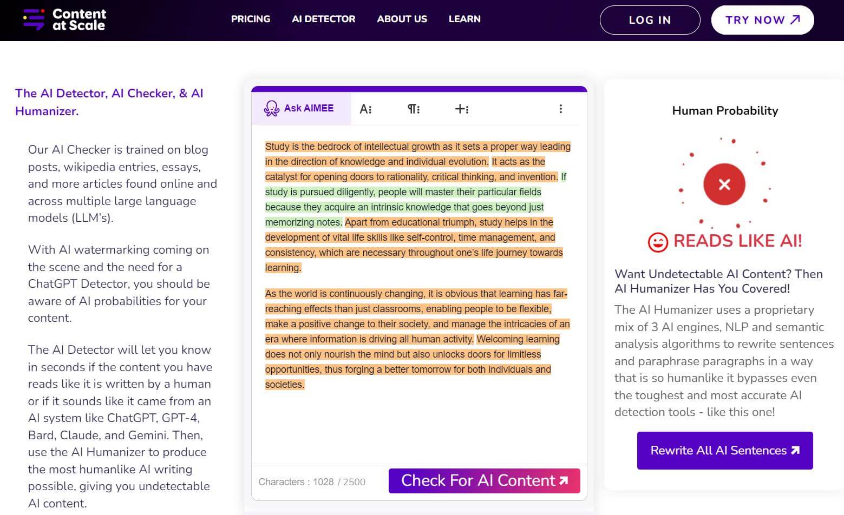This screenshot has height=515, width=844.
Task: Click the smiley face icon beside READS LIKE AI
Action: tap(658, 242)
